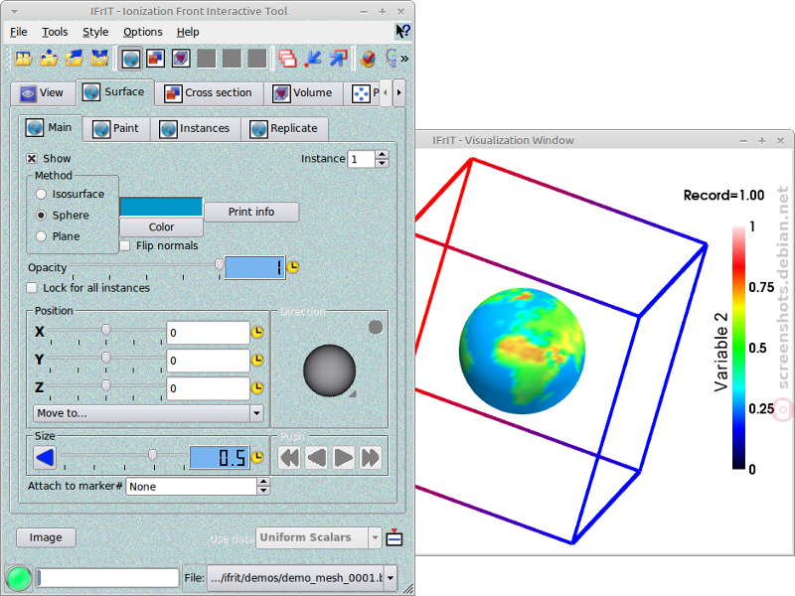Open the Style menu
The height and width of the screenshot is (596, 795).
point(95,32)
